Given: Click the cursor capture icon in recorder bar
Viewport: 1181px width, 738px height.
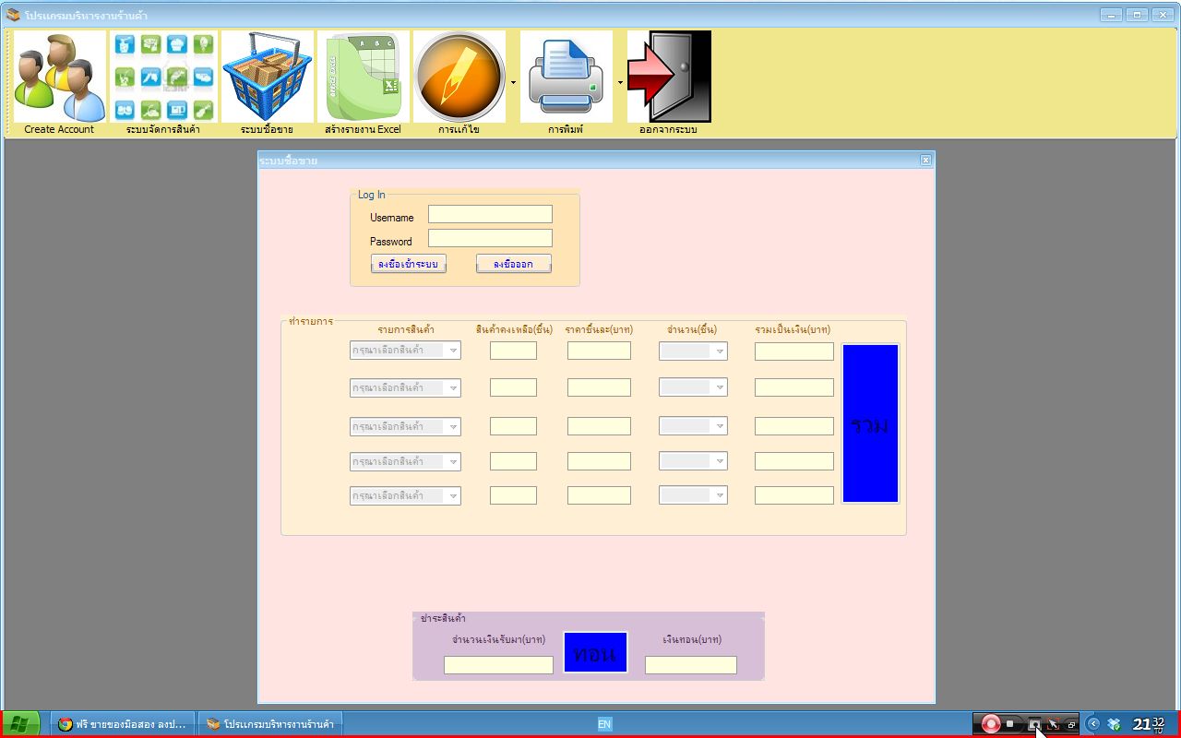Looking at the screenshot, I should click(1053, 724).
